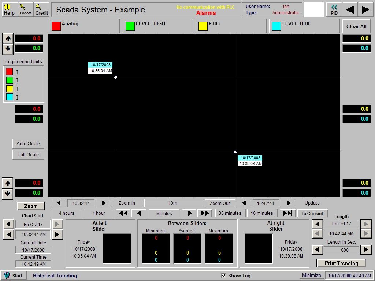Screen dimensions: 375x281
Task: Switch to the Historical Trending taskbar entry
Action: click(55, 276)
